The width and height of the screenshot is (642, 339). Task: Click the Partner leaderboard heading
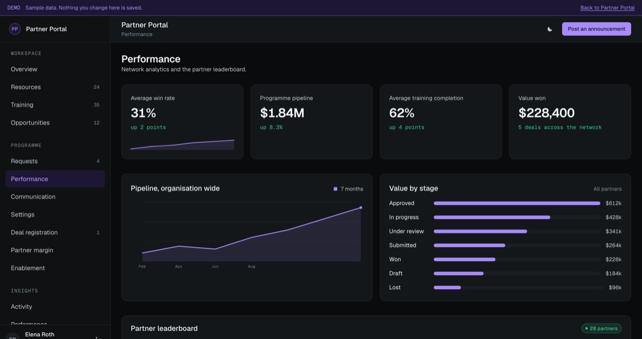coord(164,328)
